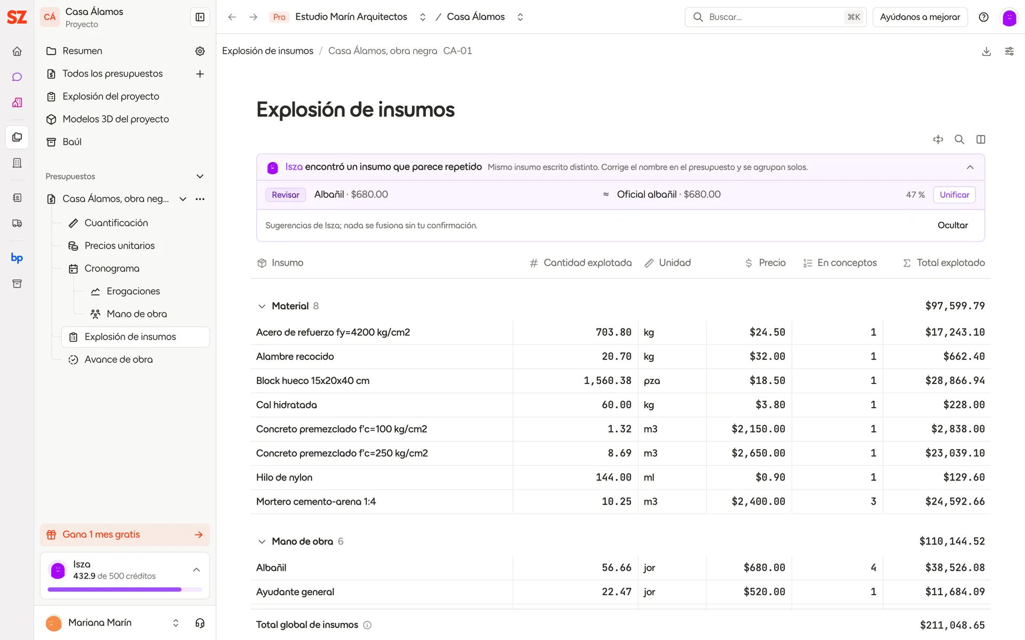Click the Isza credits progress bar
This screenshot has height=640, width=1025.
[125, 589]
